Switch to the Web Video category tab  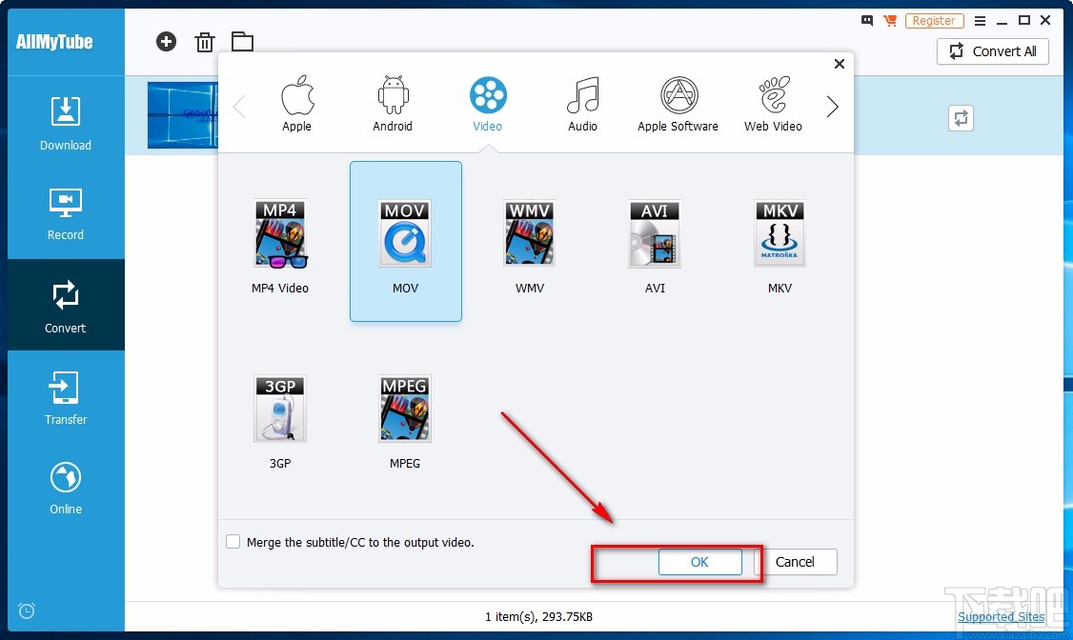[773, 104]
